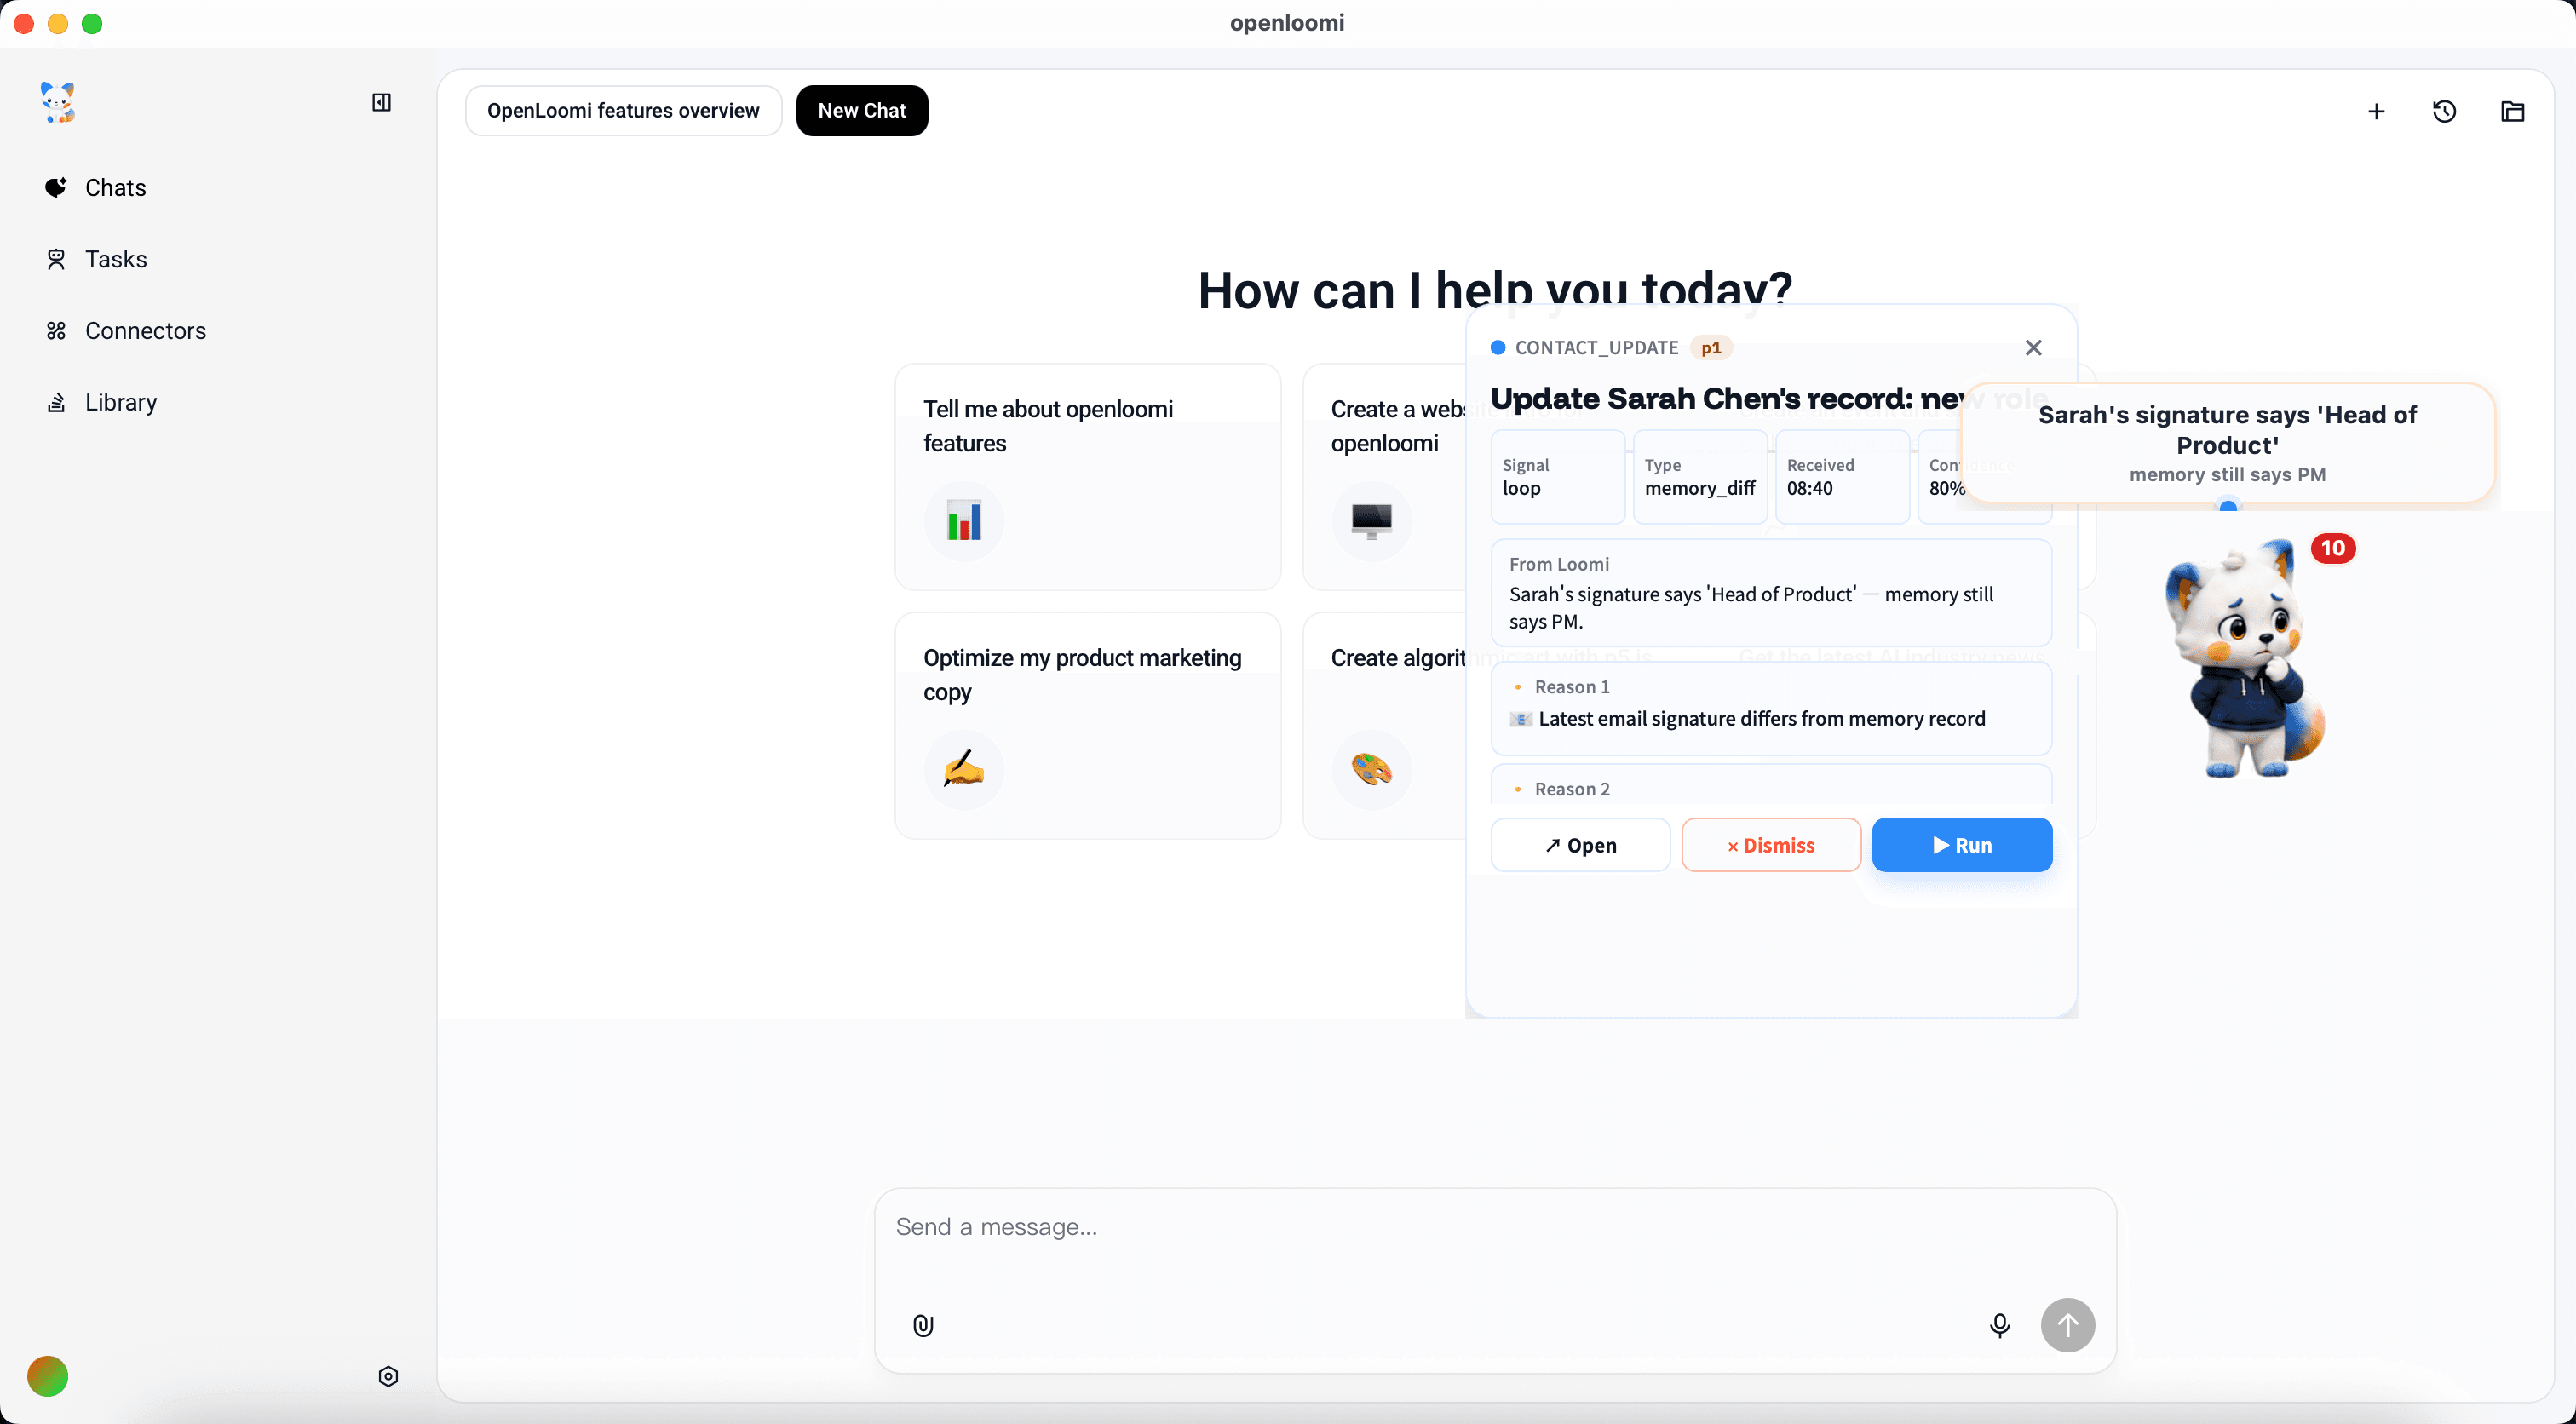This screenshot has width=2576, height=1424.
Task: Open the user avatar profile
Action: [48, 1377]
